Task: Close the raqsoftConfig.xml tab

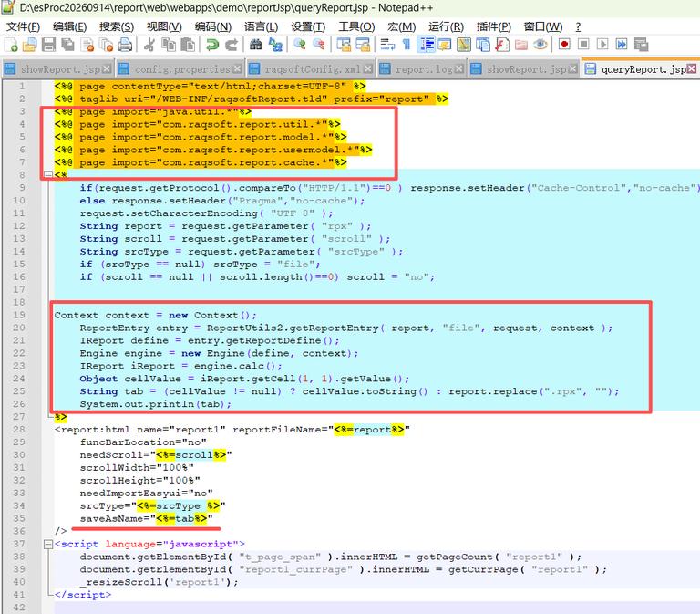Action: click(368, 68)
